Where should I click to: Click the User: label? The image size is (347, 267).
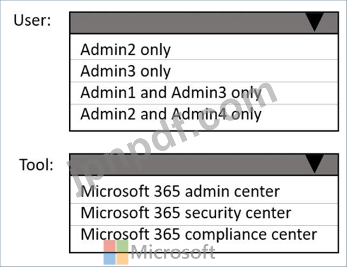[x=33, y=20]
